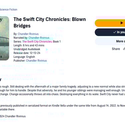Open author Chandler Rivinius link after By
The image size is (125, 122).
coord(28,34)
